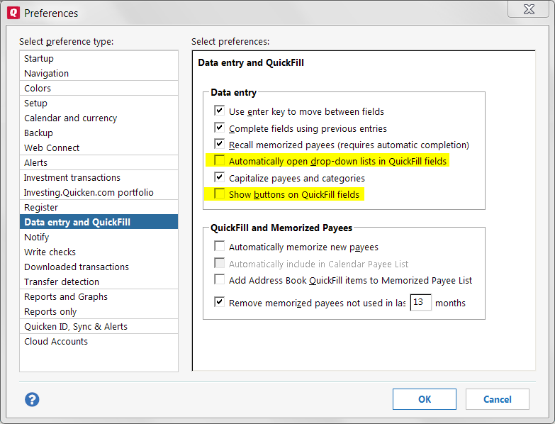This screenshot has width=555, height=424.
Task: Open Setup preferences
Action: [x=99, y=103]
